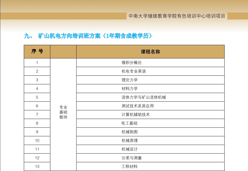Click sequence number 5 cell
Image resolution: width=248 pixels, height=171 pixels.
37,97
